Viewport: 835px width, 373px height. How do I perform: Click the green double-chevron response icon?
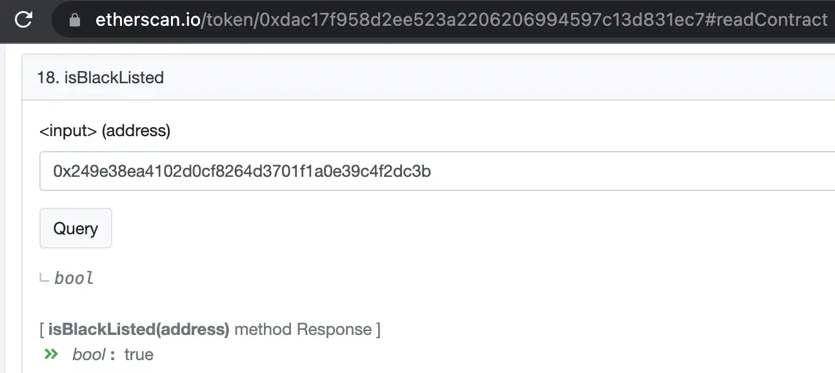point(51,354)
